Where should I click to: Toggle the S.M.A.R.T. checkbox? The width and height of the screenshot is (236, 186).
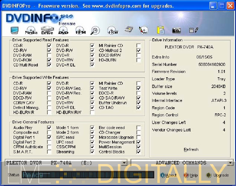pyautogui.click(x=49, y=152)
